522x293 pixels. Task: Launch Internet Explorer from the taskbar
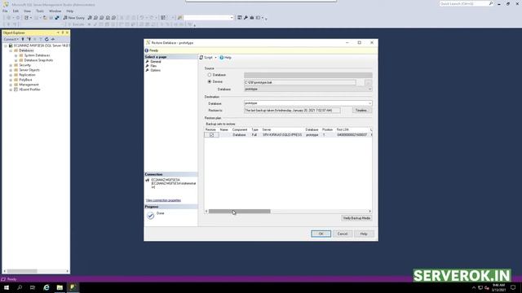46,287
